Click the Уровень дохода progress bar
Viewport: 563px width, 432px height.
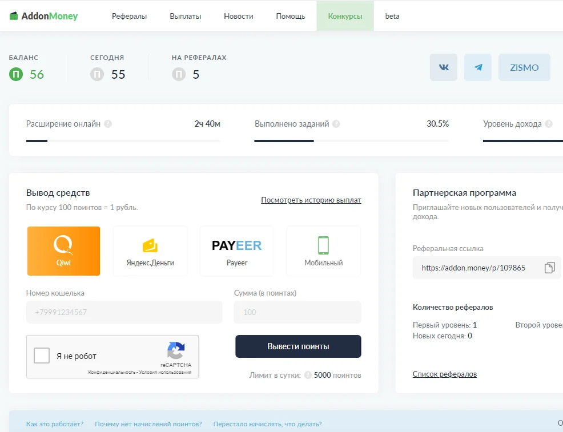click(x=523, y=140)
